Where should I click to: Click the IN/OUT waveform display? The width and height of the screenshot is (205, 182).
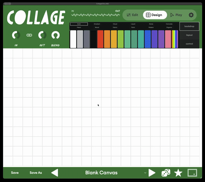96,15
